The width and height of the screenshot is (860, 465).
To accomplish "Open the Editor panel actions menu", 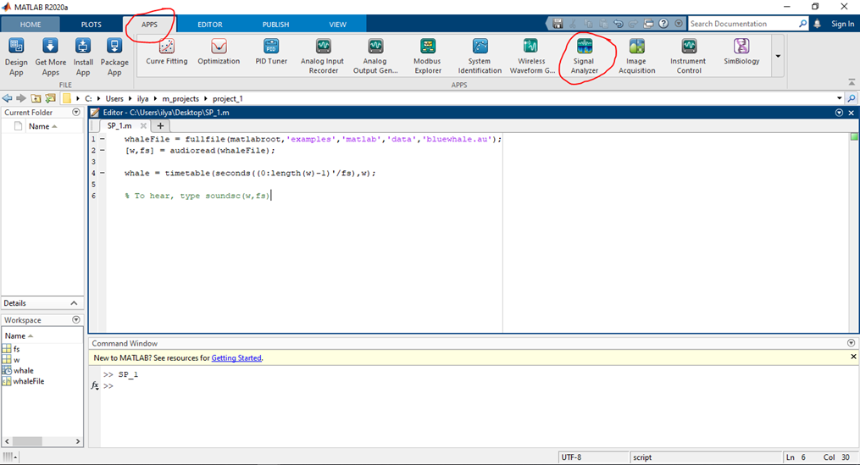I will point(839,113).
